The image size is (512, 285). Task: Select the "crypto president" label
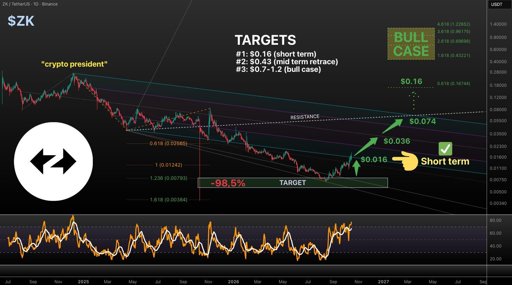point(74,64)
